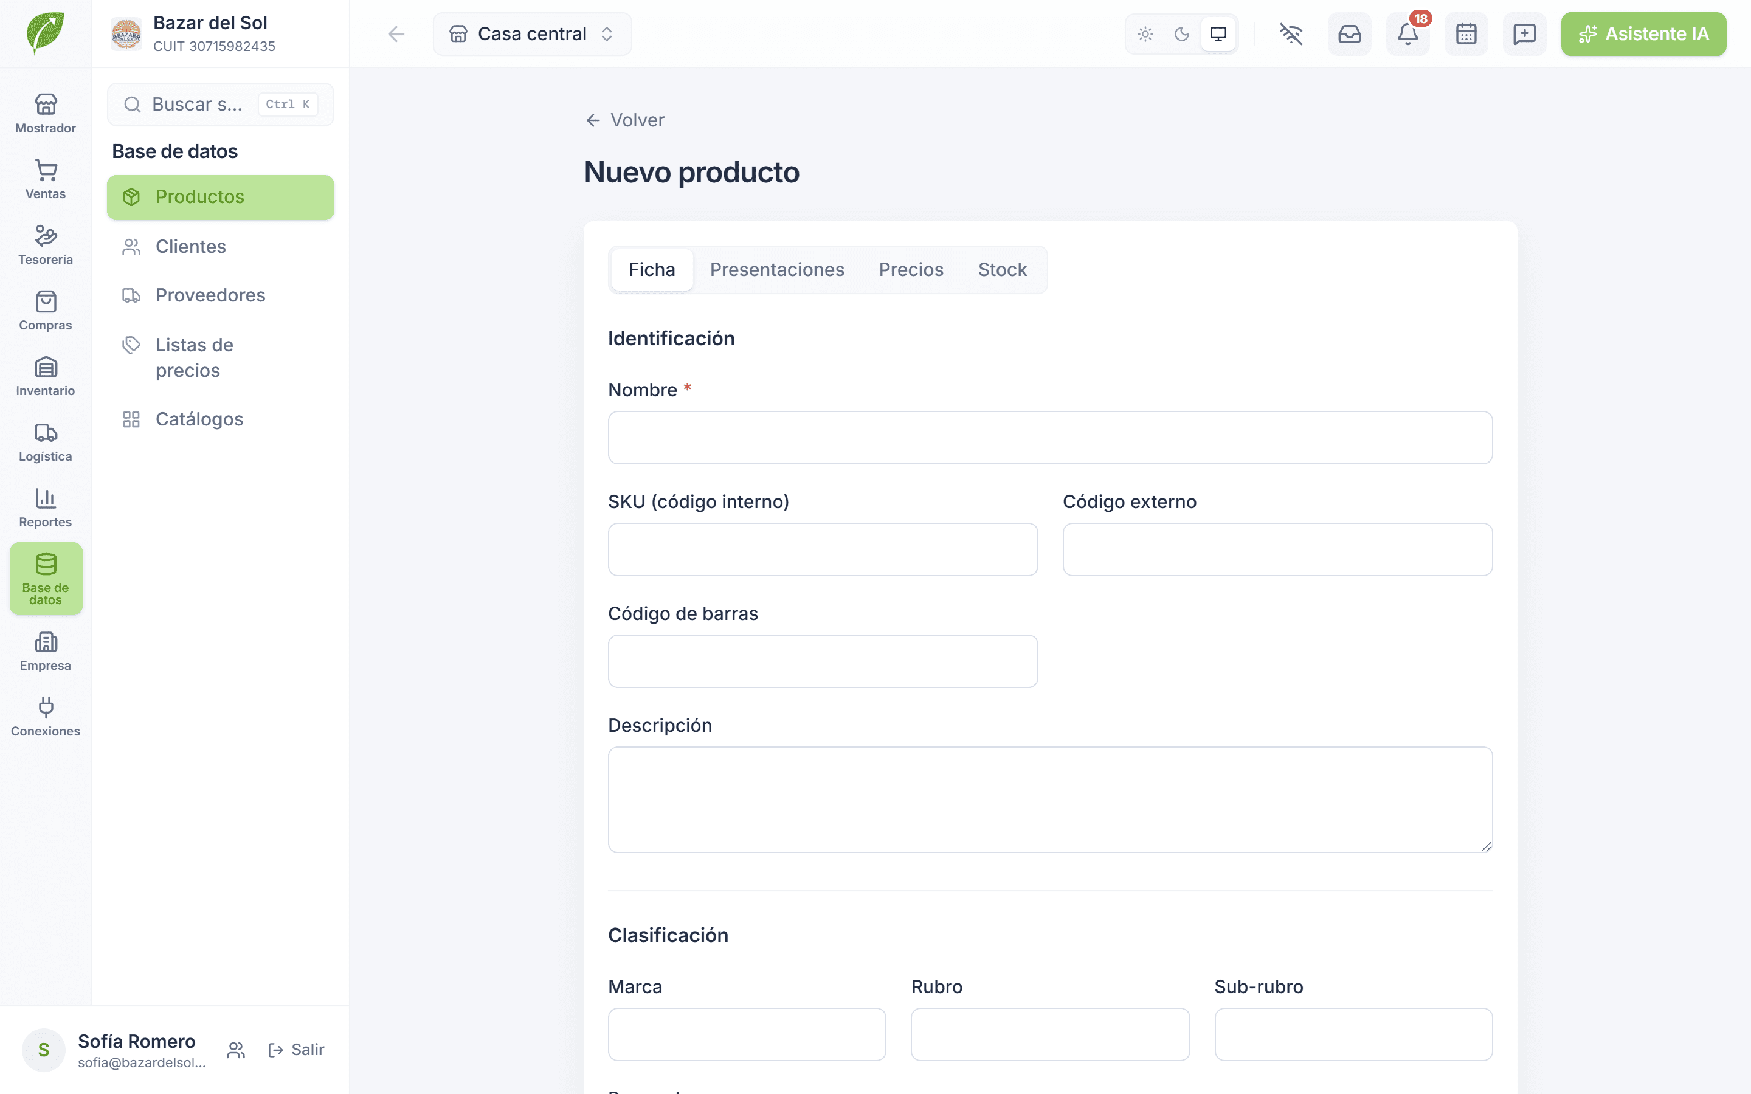Click the green leaf app logo
Screen dimensions: 1751x1094
(46, 33)
